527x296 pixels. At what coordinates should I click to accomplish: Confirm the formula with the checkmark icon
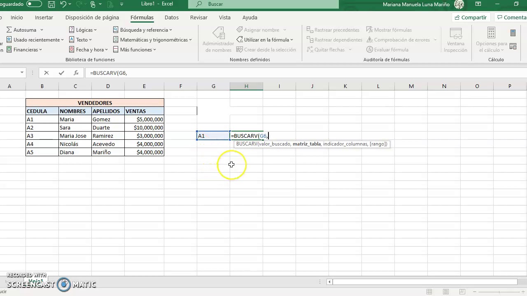61,73
